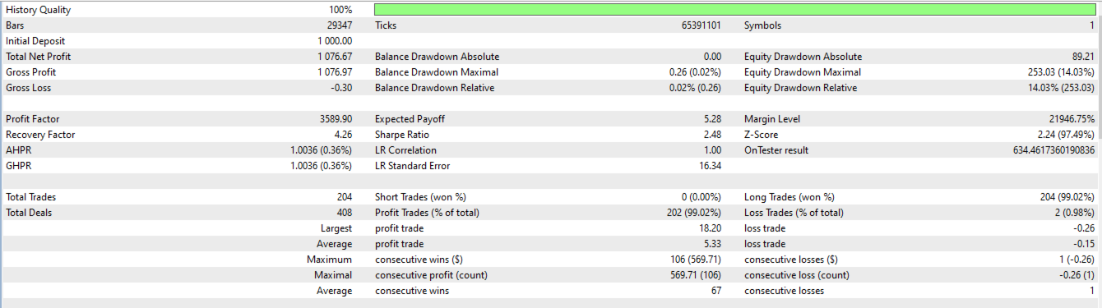Click the Total Trades value 204
The image size is (1102, 308).
click(344, 197)
